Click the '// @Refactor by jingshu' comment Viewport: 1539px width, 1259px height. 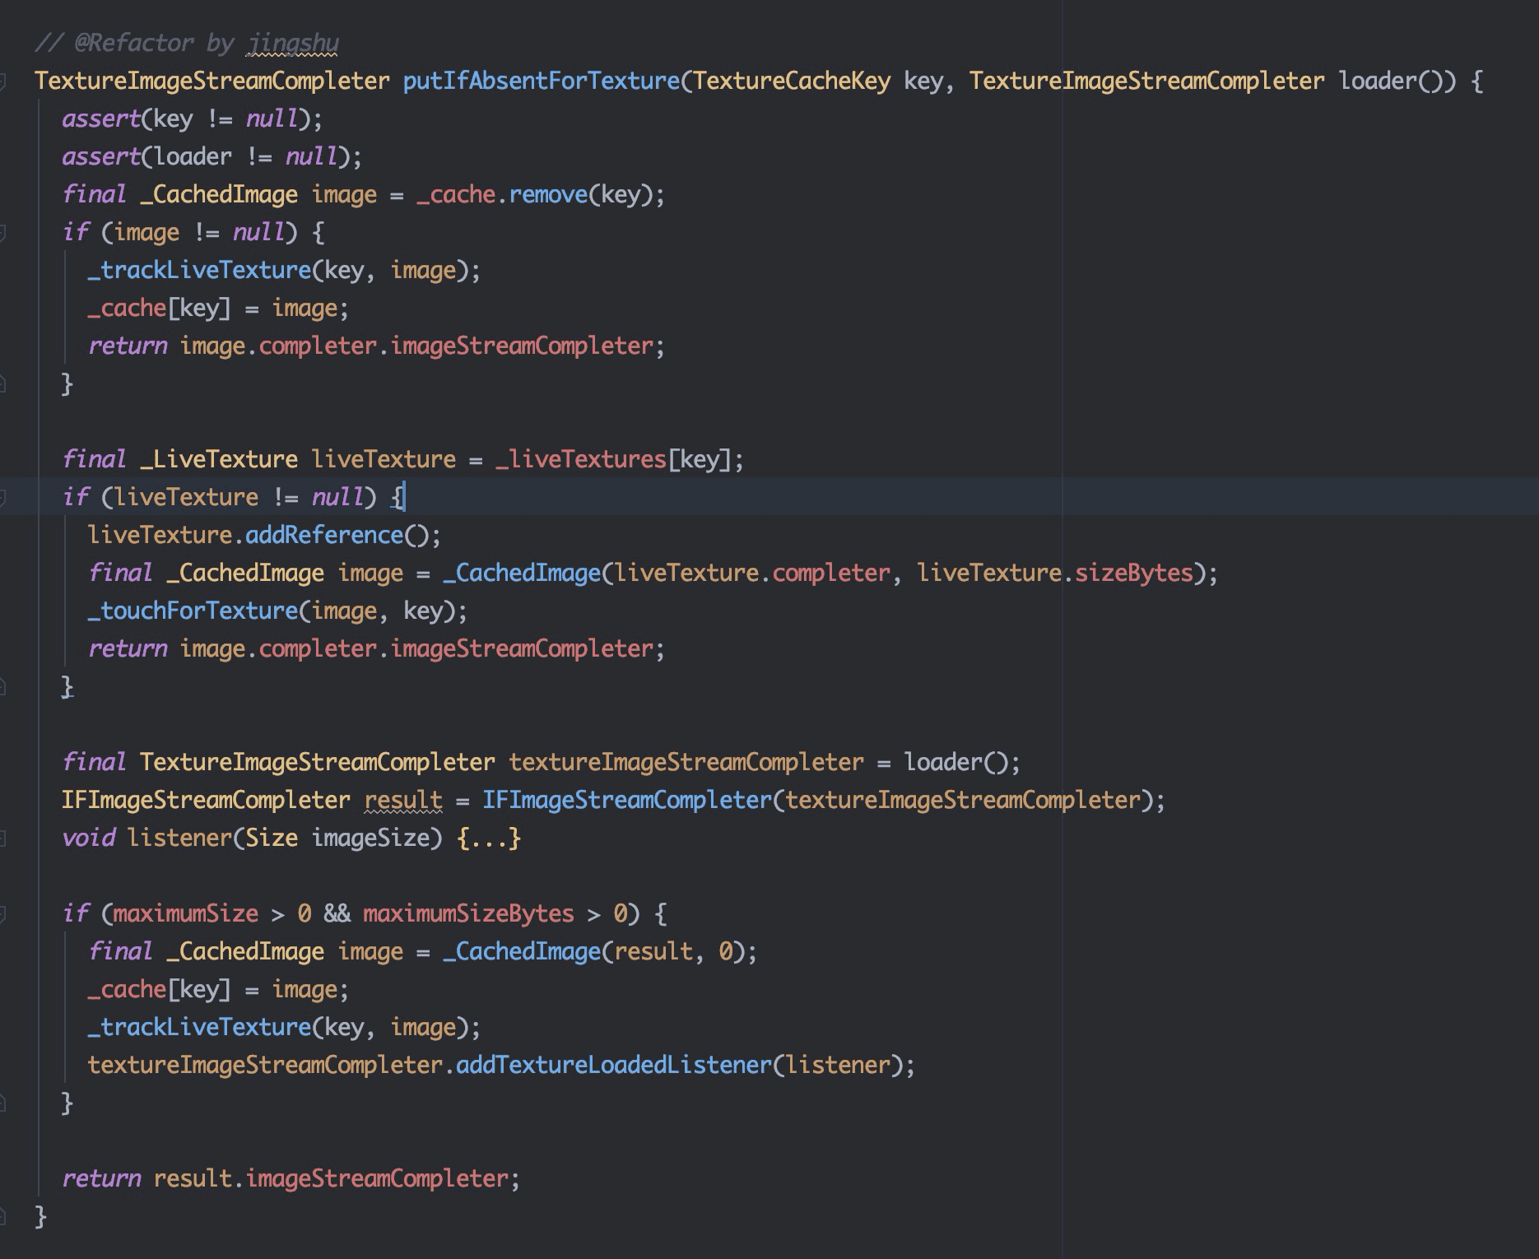(x=187, y=43)
